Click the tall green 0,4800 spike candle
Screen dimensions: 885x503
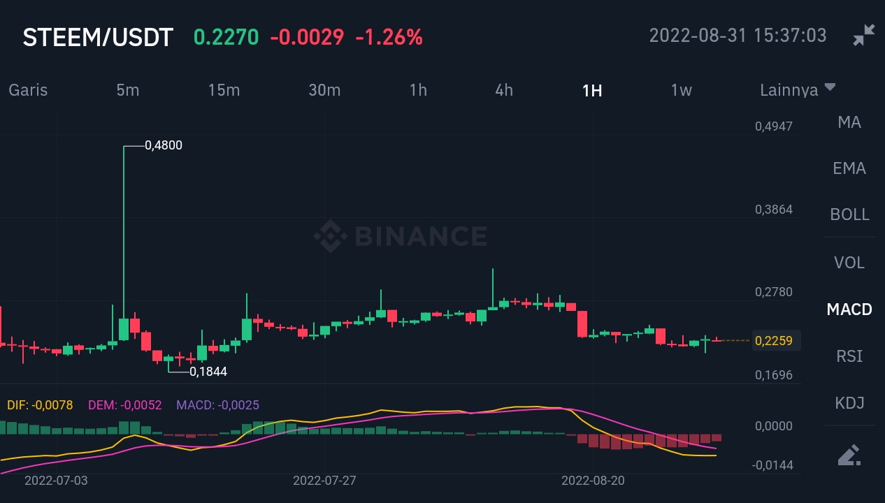pyautogui.click(x=124, y=243)
